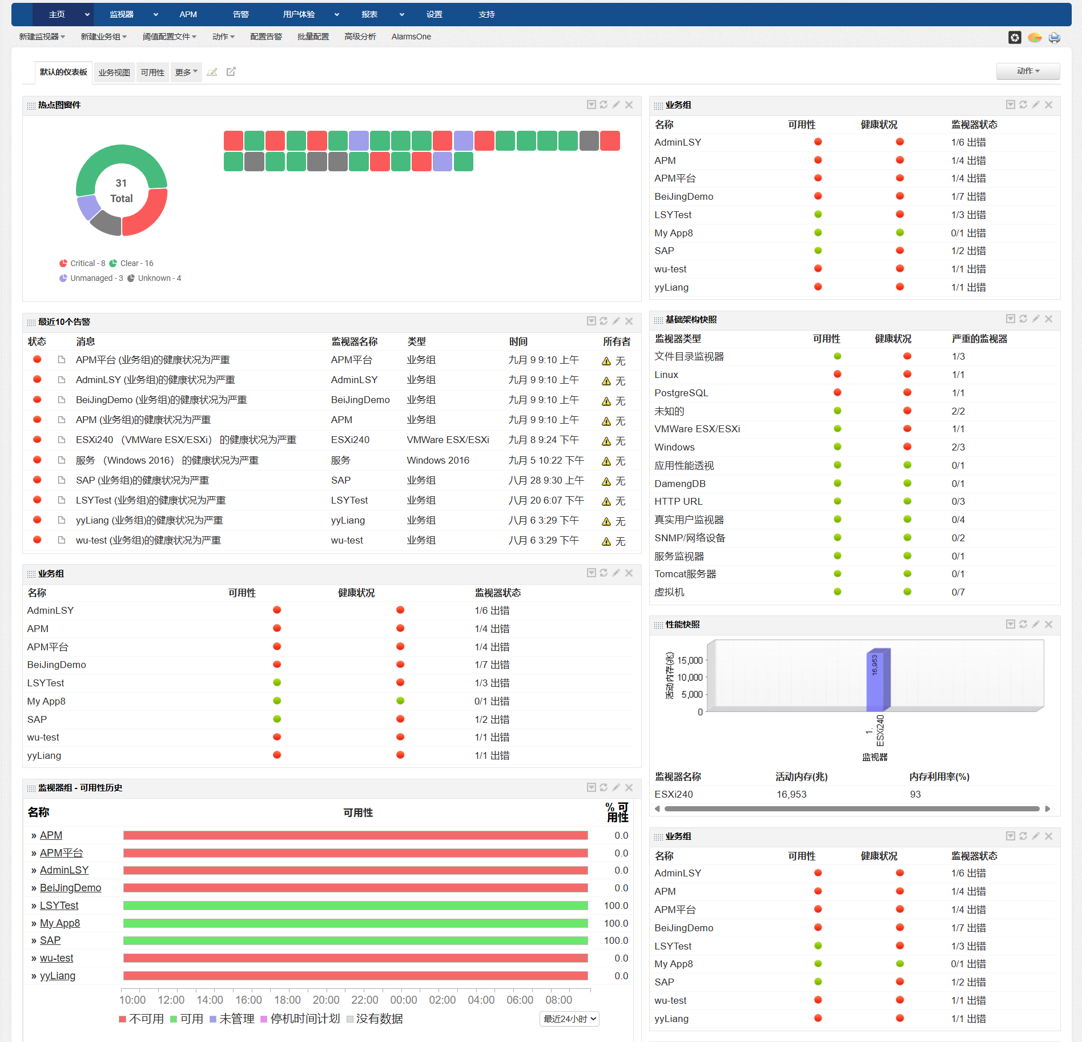
Task: Click the warning icon in the LSYTest alarm row
Action: 606,501
